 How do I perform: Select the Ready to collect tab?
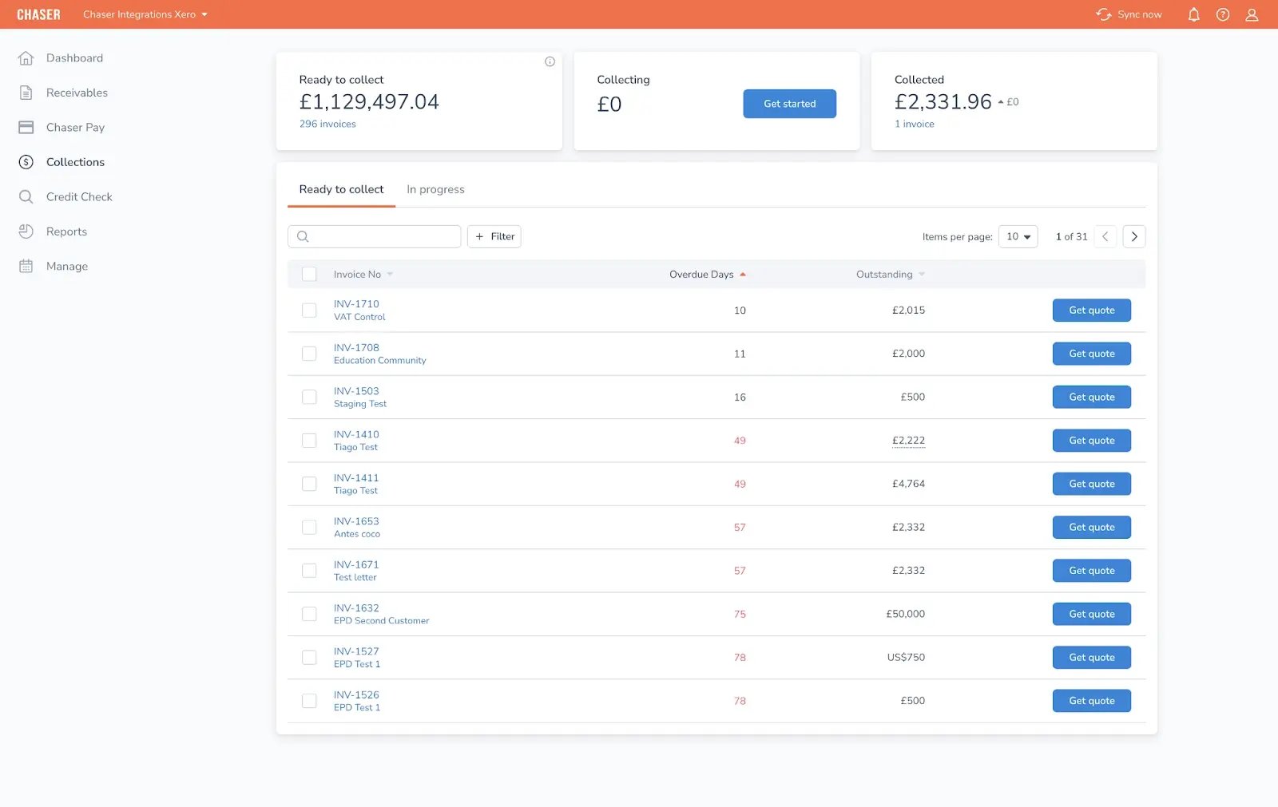[341, 189]
